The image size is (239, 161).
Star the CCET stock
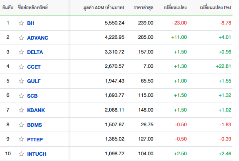click(x=21, y=67)
